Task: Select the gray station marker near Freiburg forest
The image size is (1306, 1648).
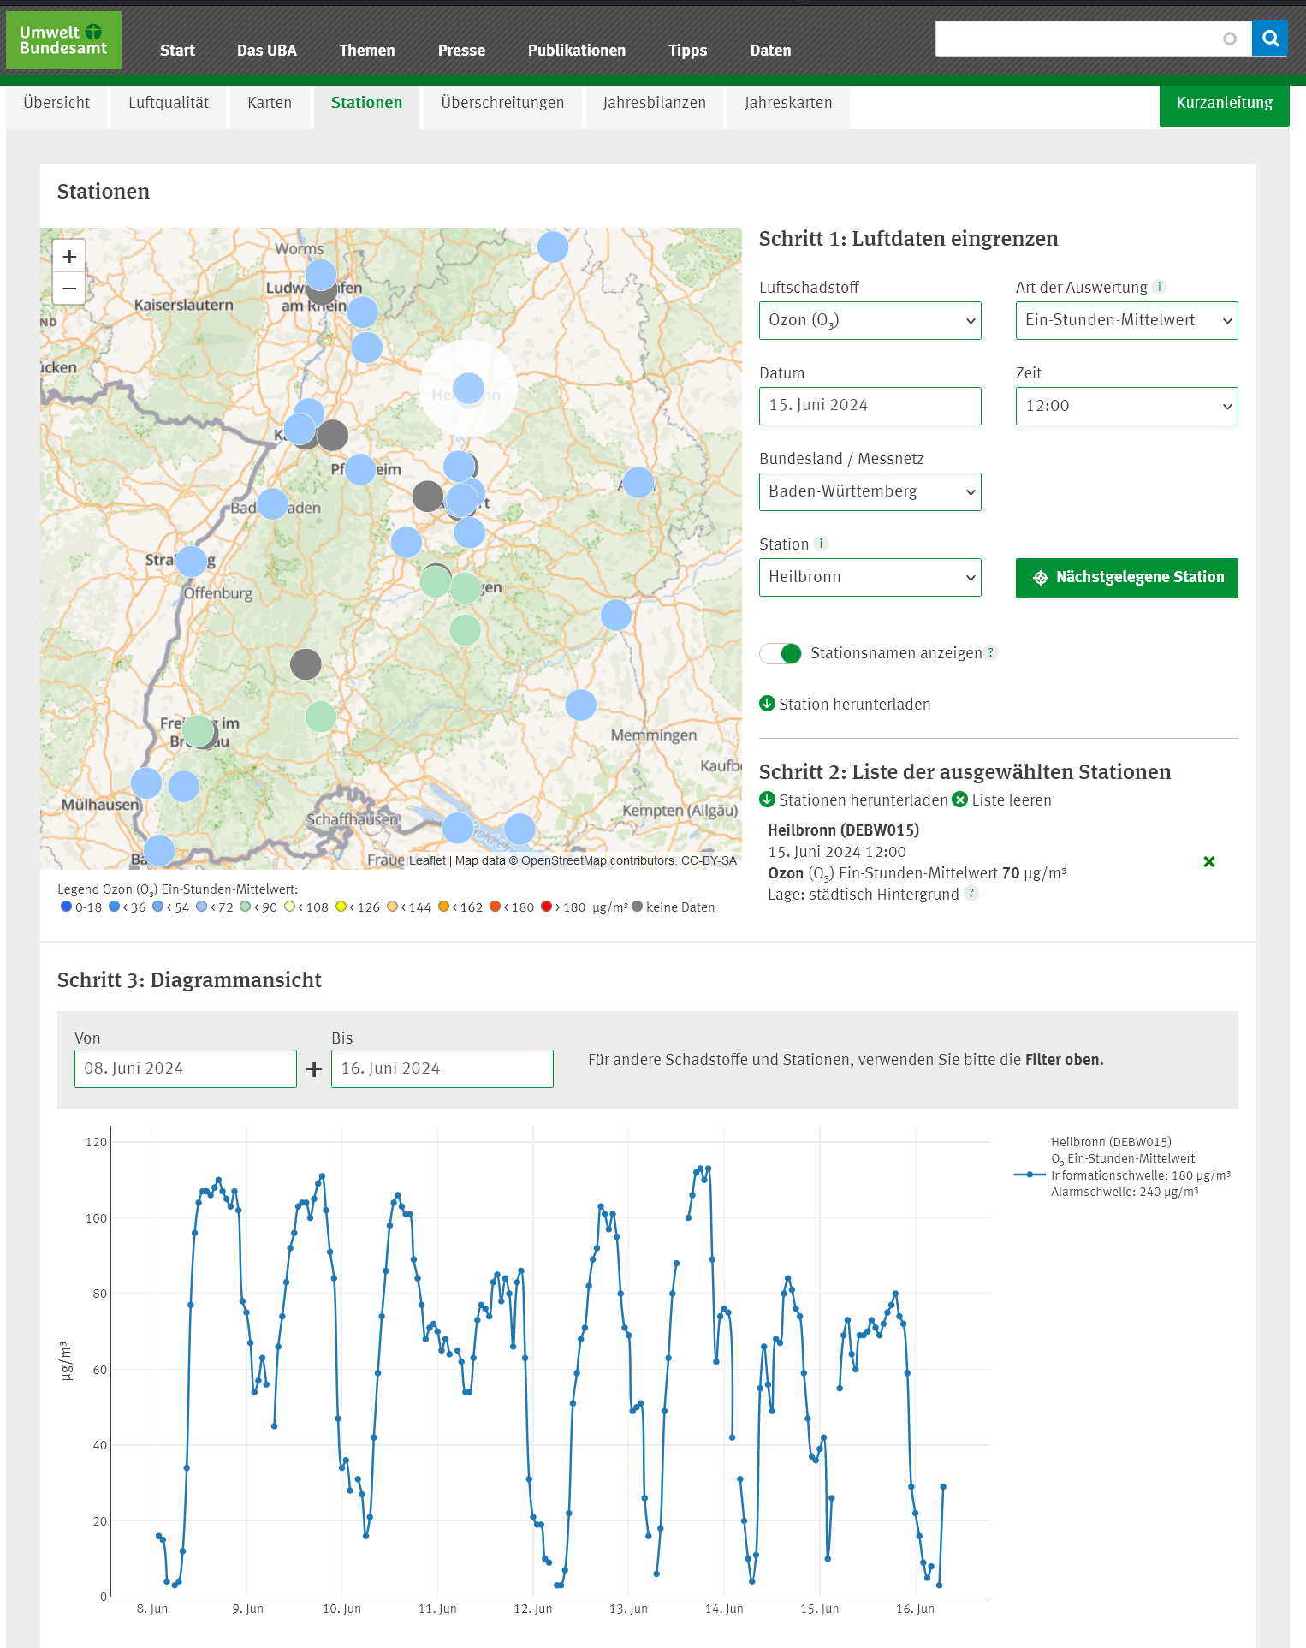Action: pyautogui.click(x=306, y=664)
